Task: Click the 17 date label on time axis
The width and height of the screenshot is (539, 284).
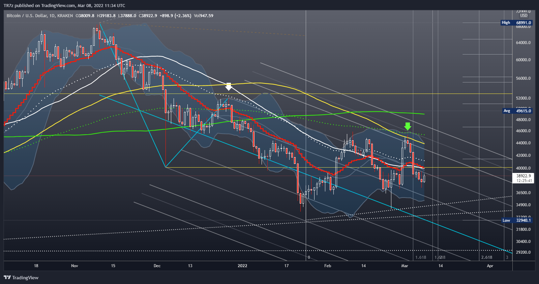Action: [x=287, y=266]
